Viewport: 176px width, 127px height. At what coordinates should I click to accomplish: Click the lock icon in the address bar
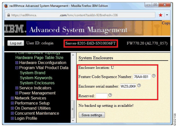(x=9, y=15)
